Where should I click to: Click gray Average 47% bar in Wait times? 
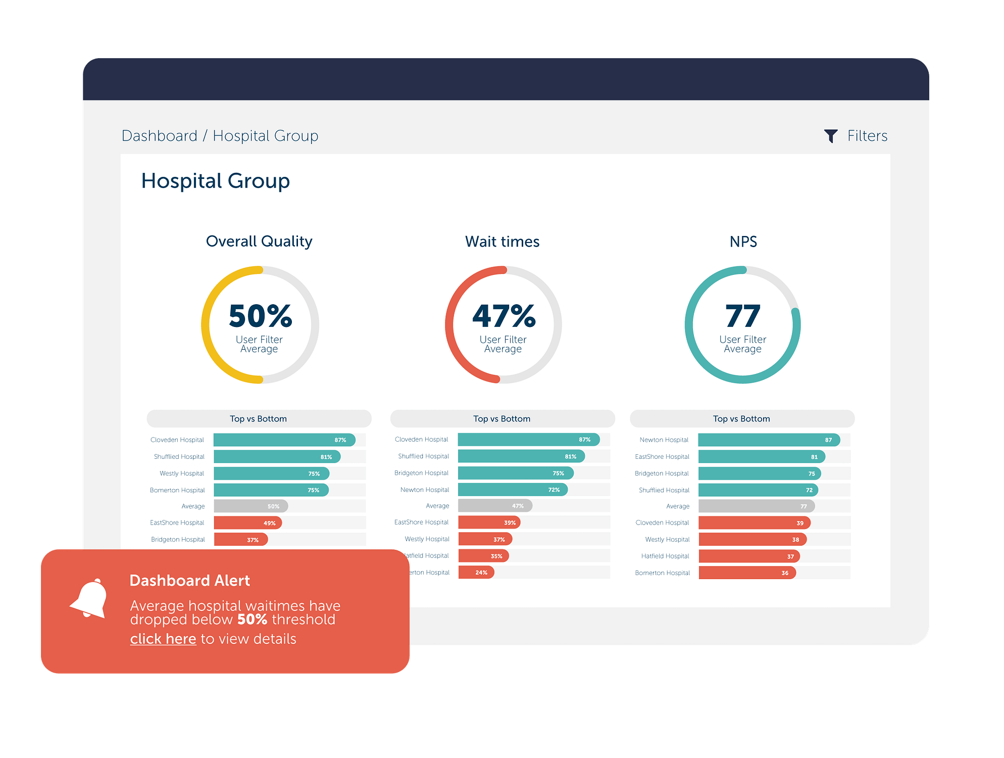click(494, 506)
